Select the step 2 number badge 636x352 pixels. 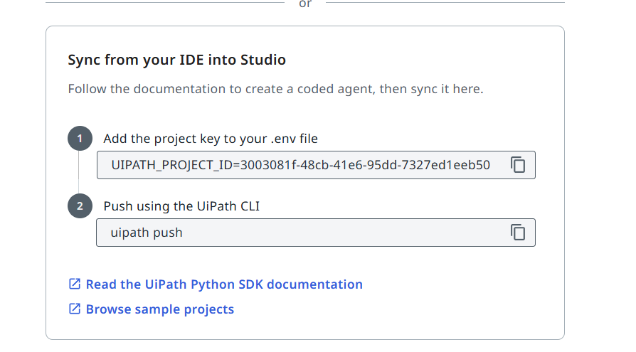click(80, 206)
